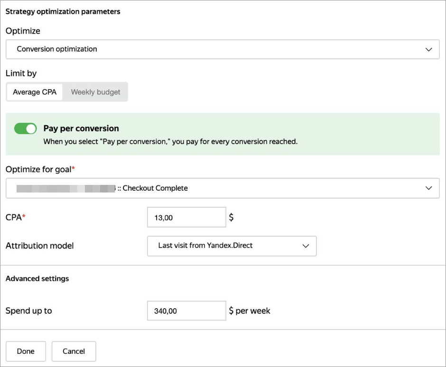Click the Pay per conversion label
446x367 pixels.
click(81, 128)
